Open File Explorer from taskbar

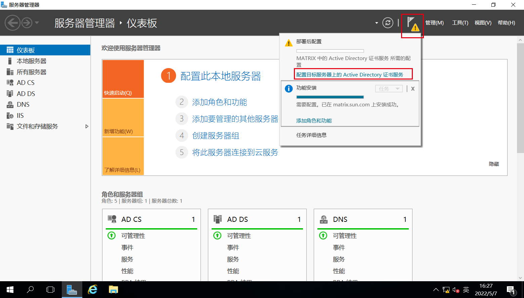pos(113,290)
